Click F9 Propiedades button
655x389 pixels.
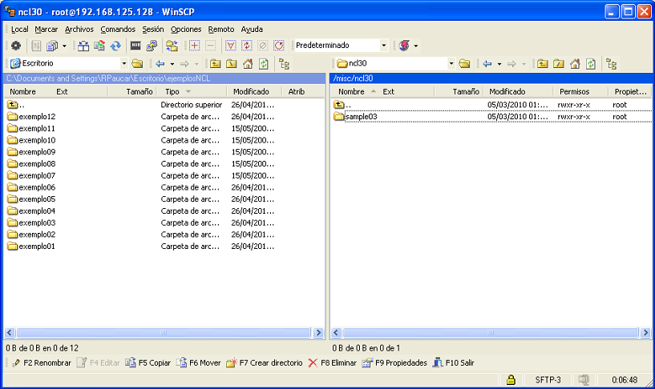[394, 363]
